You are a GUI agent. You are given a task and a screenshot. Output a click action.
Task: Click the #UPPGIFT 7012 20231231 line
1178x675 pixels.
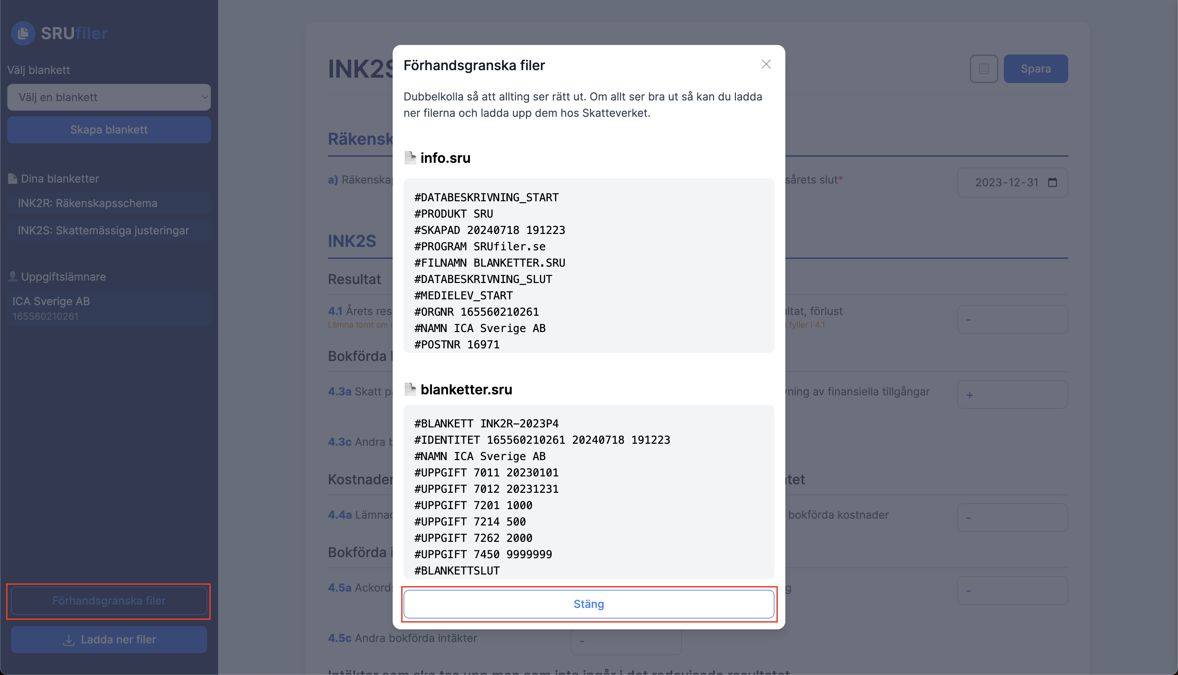[486, 489]
